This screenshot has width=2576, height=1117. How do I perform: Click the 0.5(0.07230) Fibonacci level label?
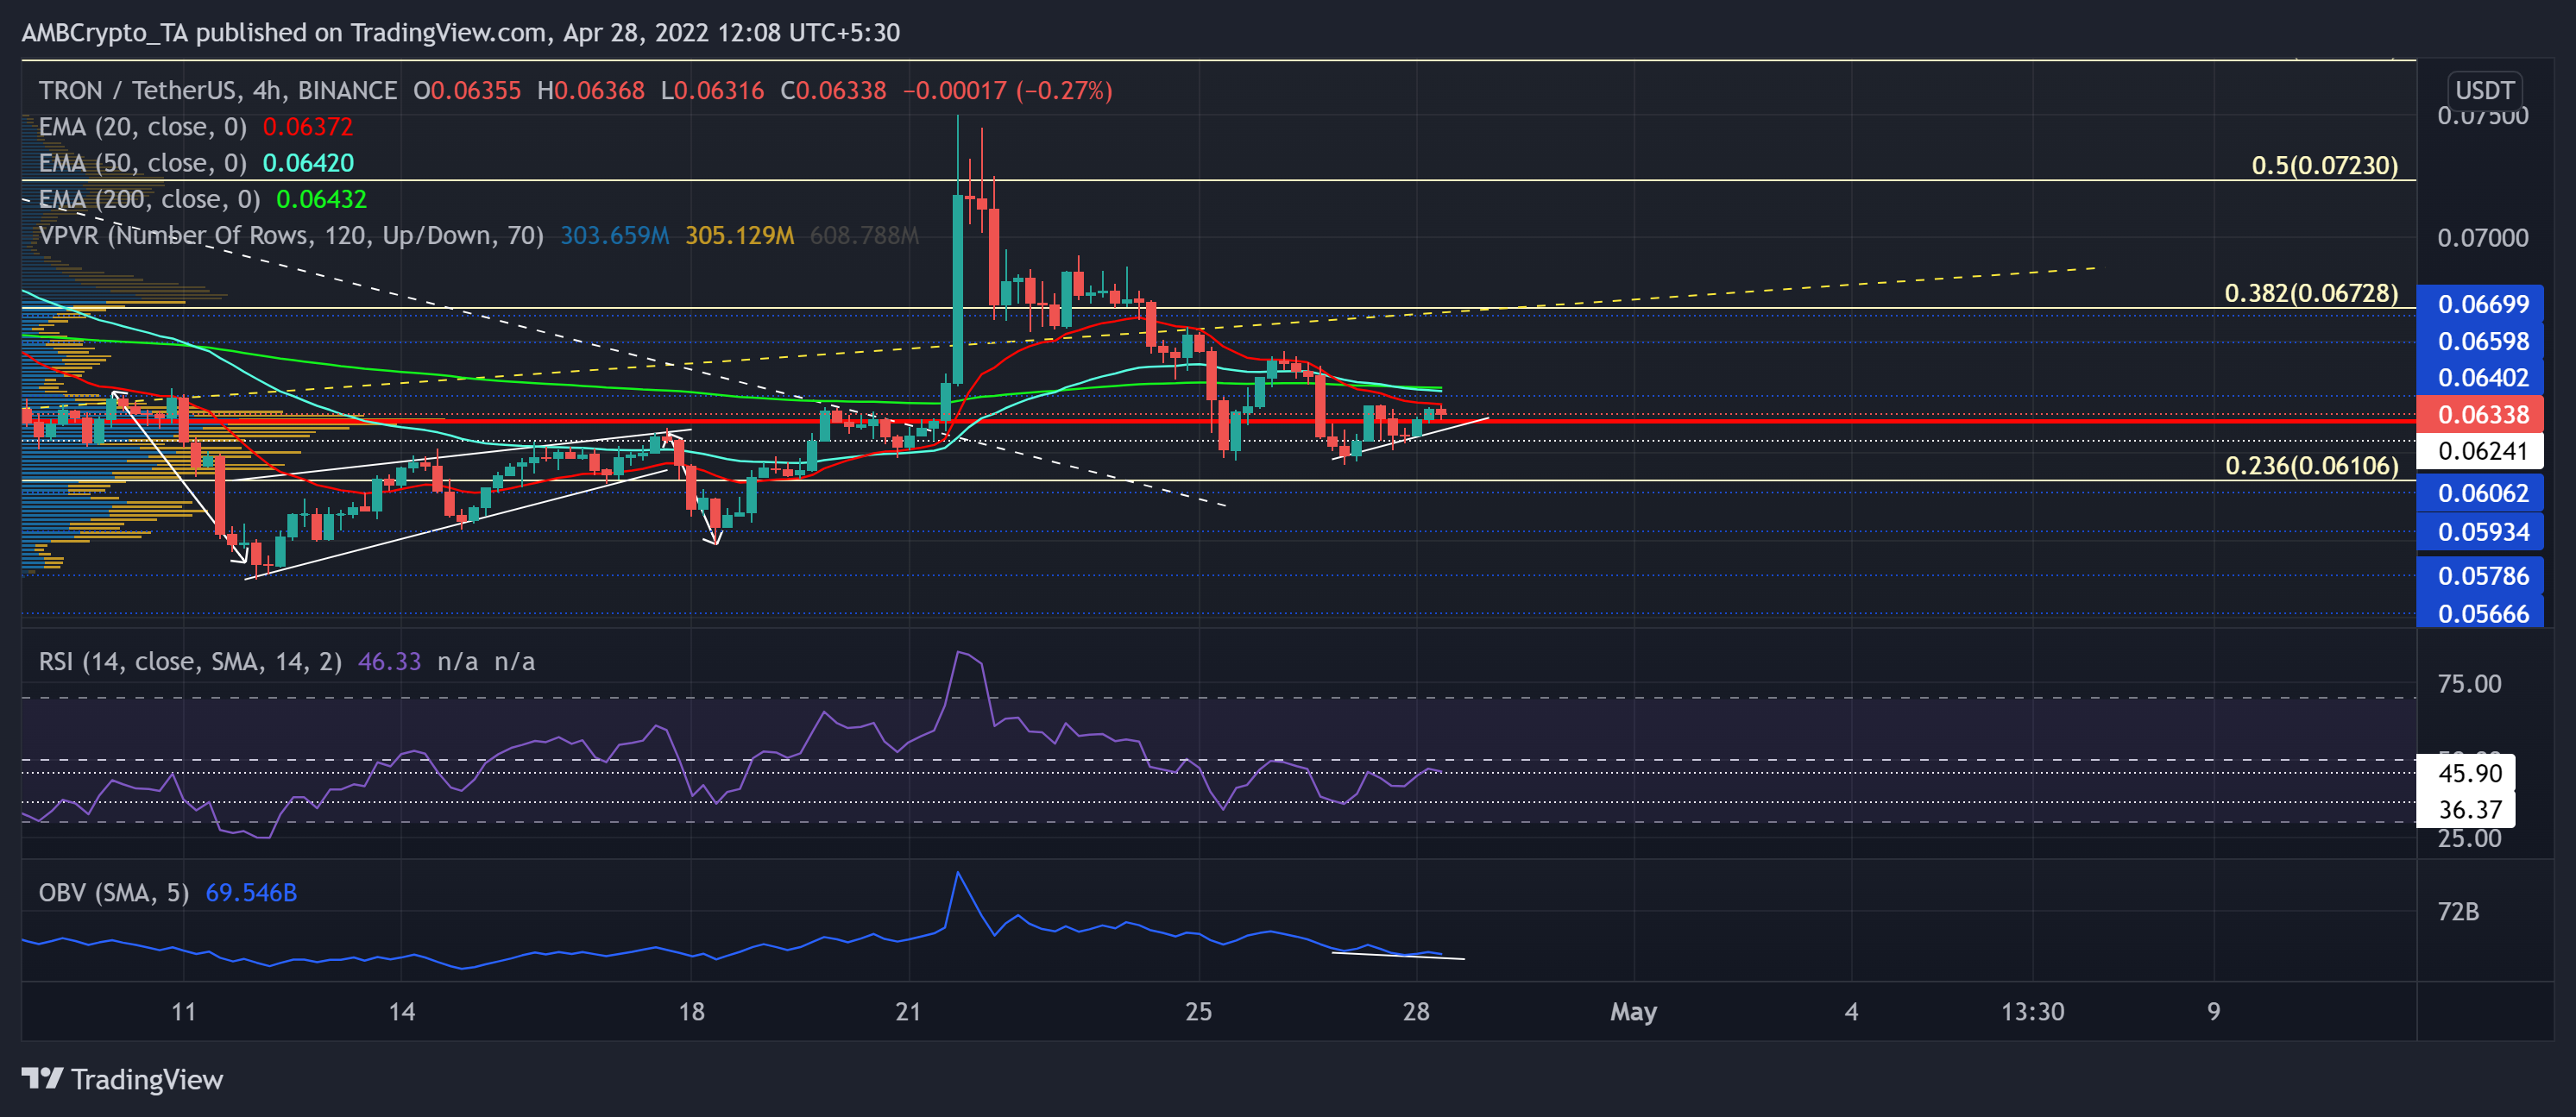2324,165
